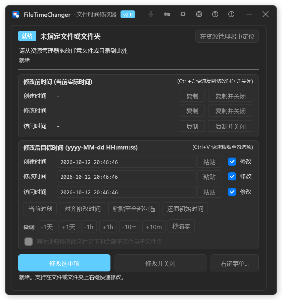The height and width of the screenshot is (300, 282).
Task: Click the 修改并关闭 button
Action: (x=160, y=263)
